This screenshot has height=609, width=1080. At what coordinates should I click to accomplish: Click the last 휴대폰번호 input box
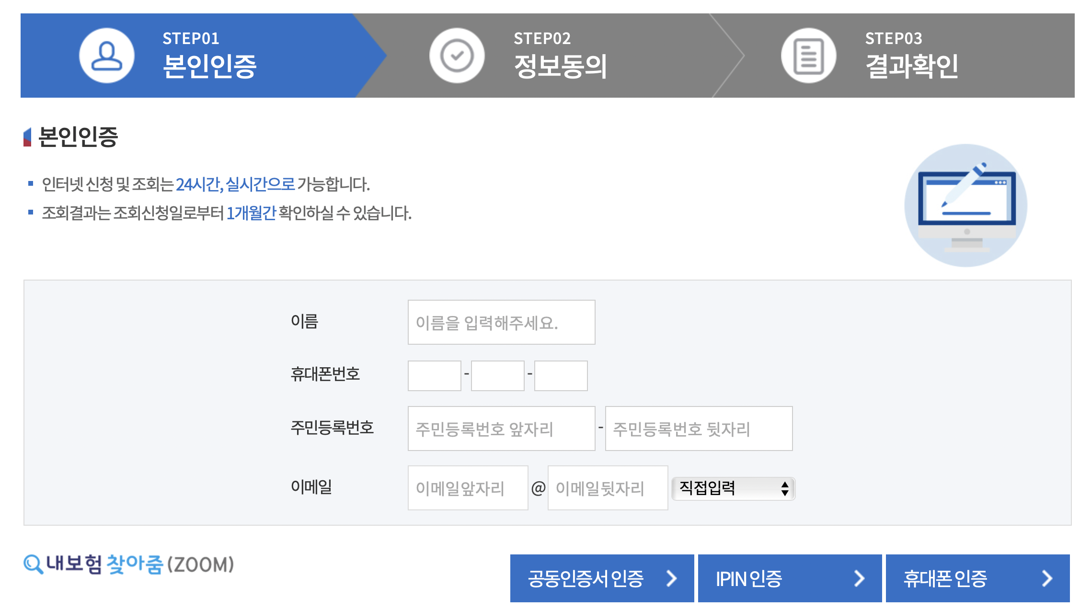point(561,376)
